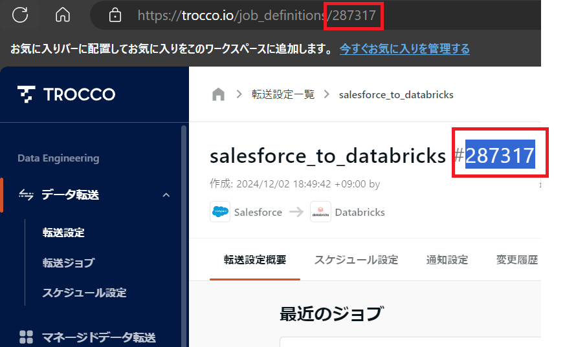Open the manage favorites link

[404, 48]
